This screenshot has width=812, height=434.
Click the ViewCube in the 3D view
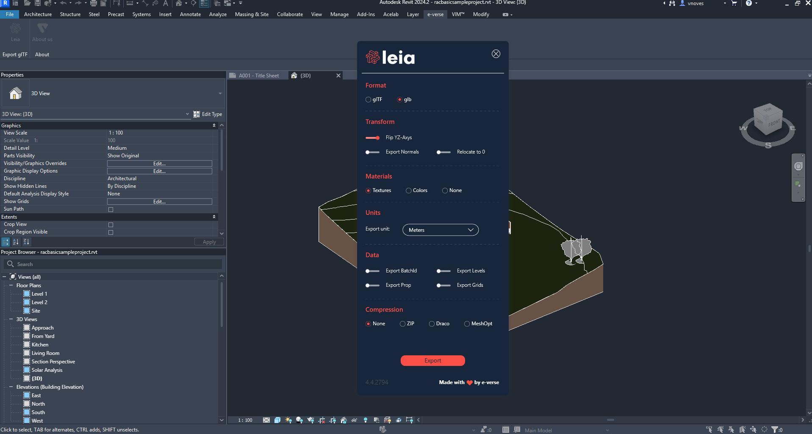[768, 120]
